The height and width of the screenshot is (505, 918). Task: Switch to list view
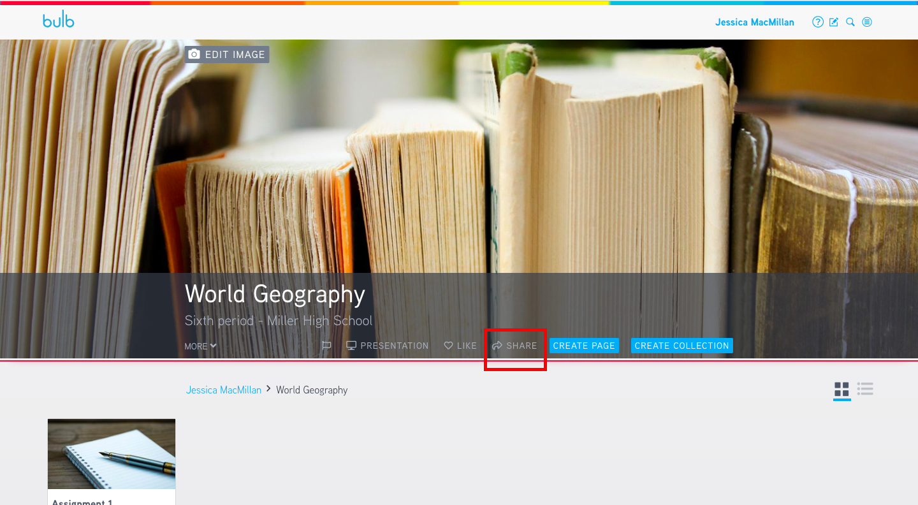[x=865, y=389]
